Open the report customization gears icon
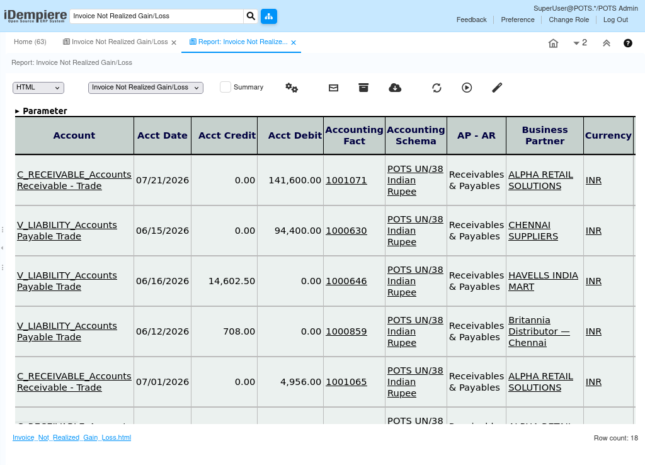The height and width of the screenshot is (465, 645). (x=292, y=87)
